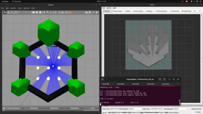
Task: Insert a sphere shape in Gazebo
Action: (x=37, y=12)
